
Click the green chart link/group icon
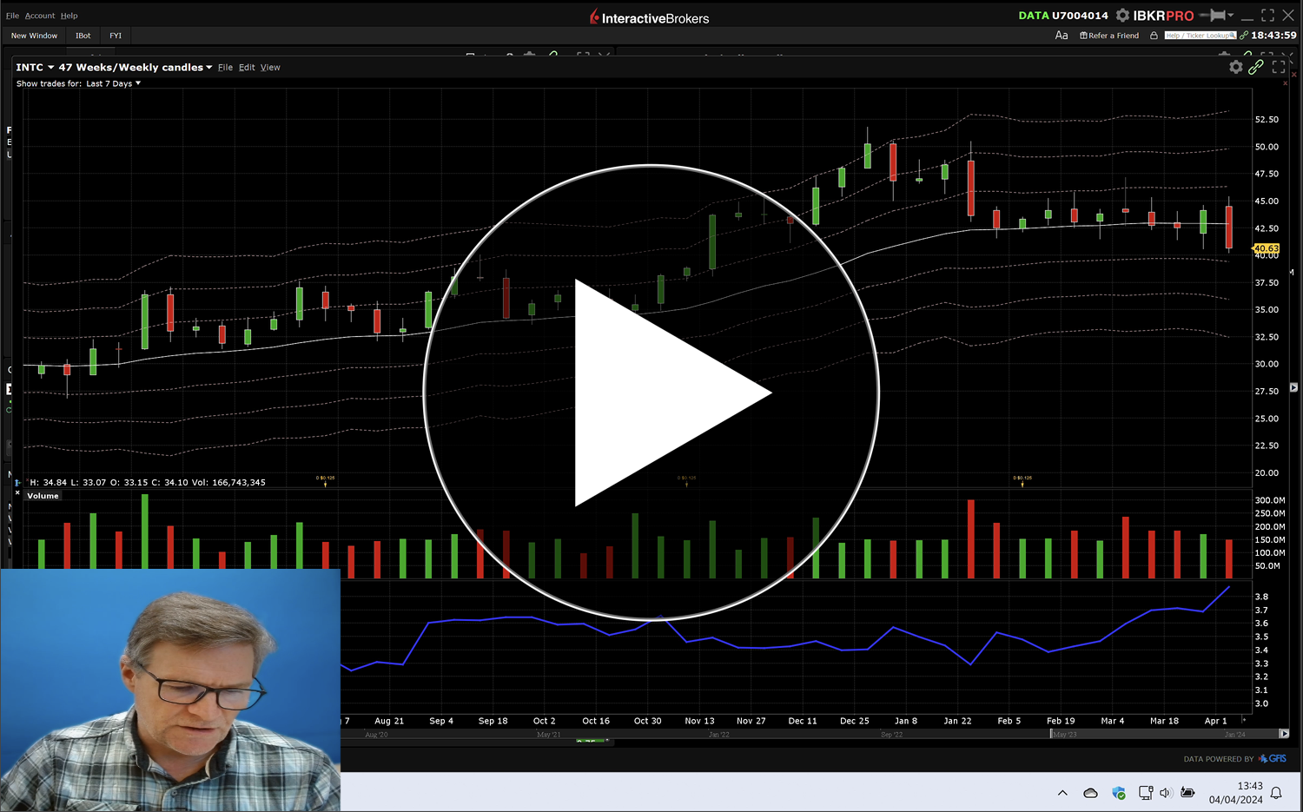tap(1256, 67)
